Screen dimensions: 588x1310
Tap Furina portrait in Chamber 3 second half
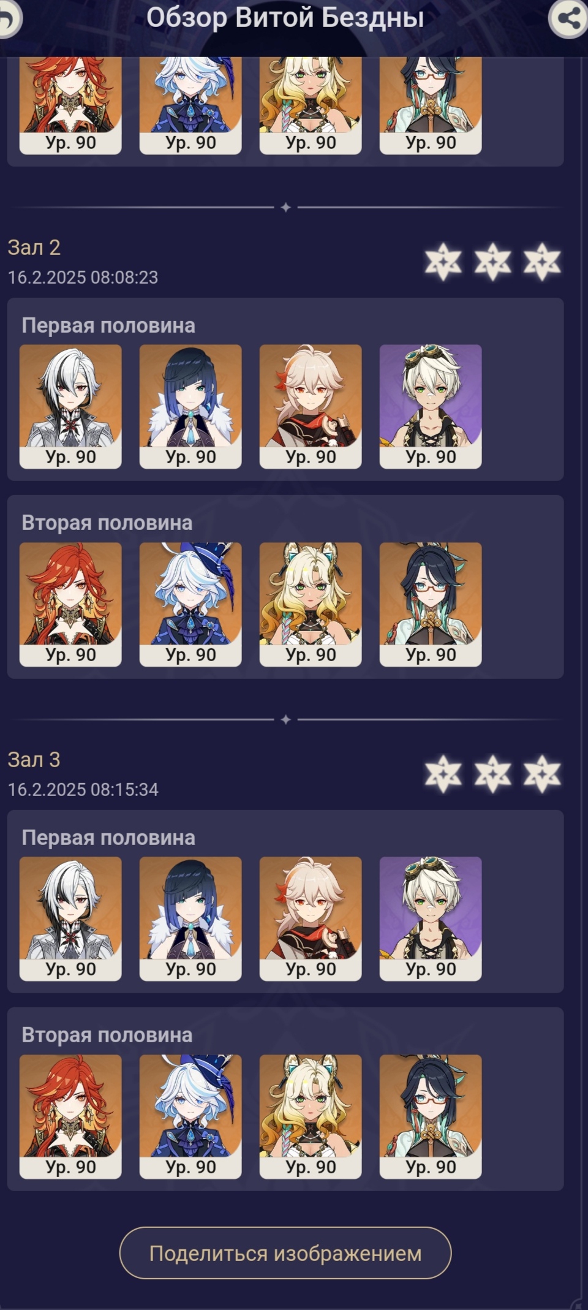(190, 1117)
